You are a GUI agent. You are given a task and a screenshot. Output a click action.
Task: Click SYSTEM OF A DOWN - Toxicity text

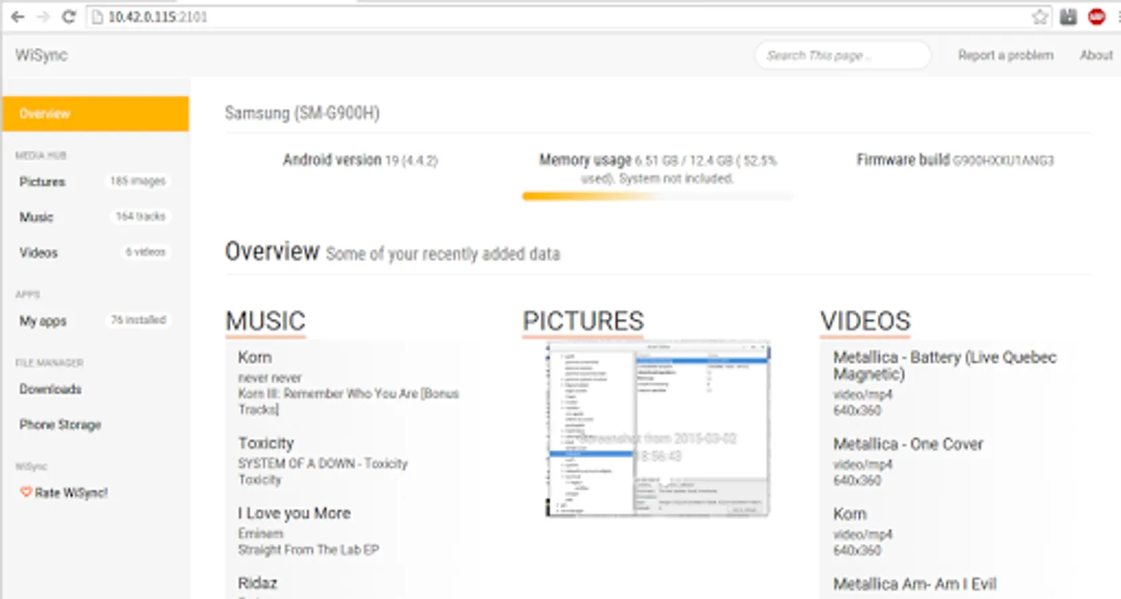(323, 463)
